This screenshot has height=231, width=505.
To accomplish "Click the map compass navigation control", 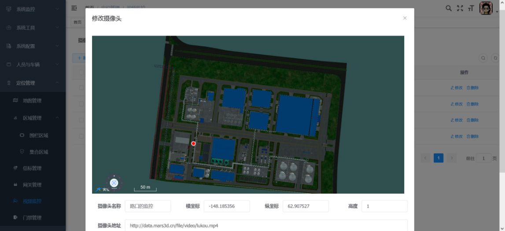I will click(114, 182).
